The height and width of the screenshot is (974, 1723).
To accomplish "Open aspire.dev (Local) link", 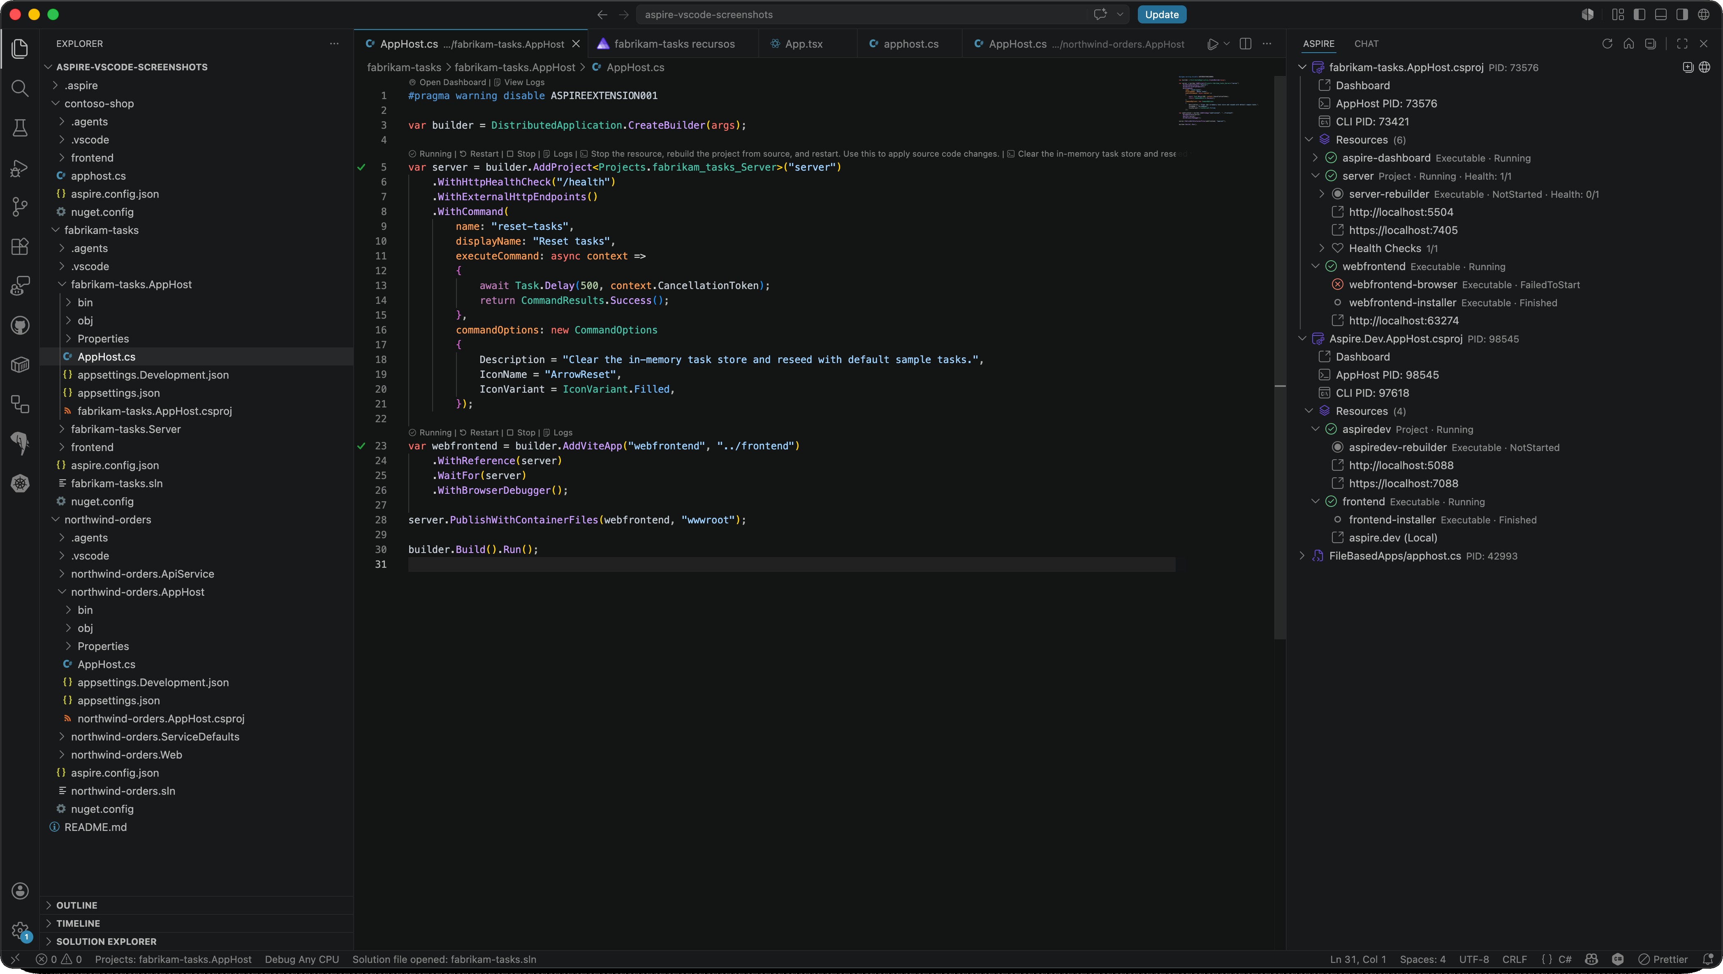I will [x=1392, y=538].
